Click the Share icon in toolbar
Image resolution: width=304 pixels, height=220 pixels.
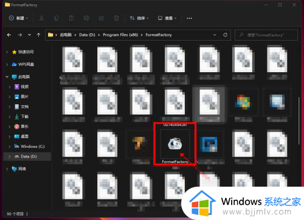(x=102, y=18)
